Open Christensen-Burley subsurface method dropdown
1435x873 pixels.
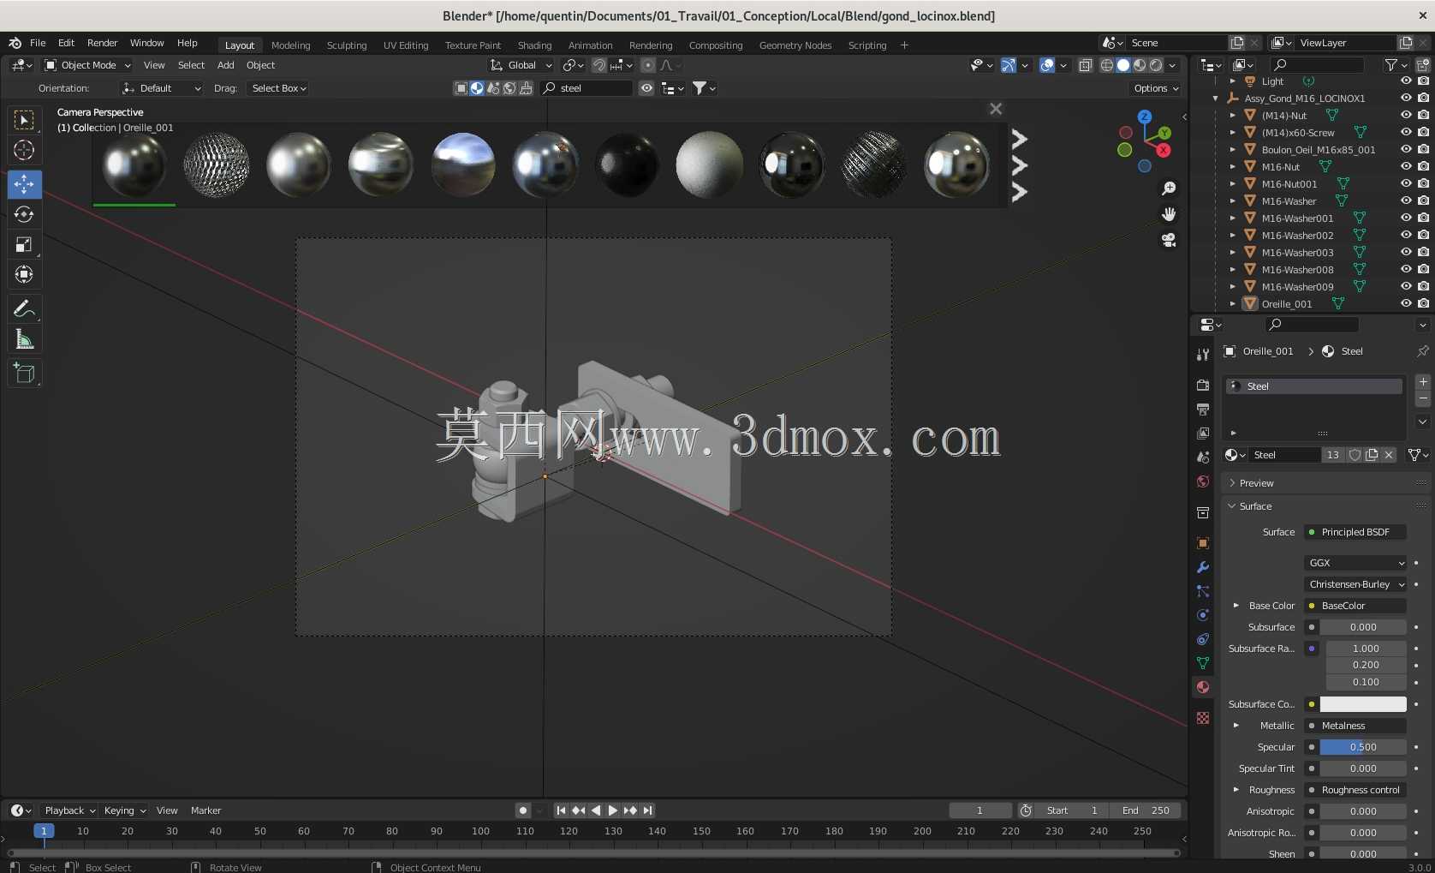(x=1356, y=584)
